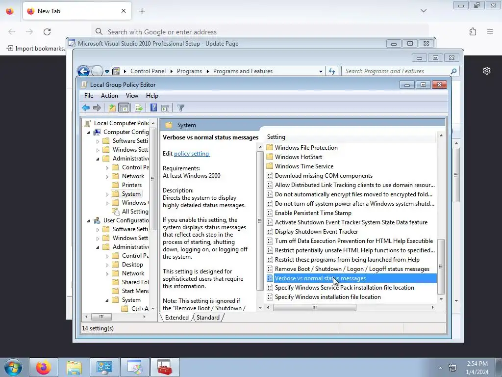The height and width of the screenshot is (377, 502).
Task: Click the Filter funnel toolbar icon
Action: [x=181, y=108]
